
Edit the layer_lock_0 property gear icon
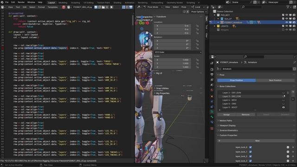(288, 147)
